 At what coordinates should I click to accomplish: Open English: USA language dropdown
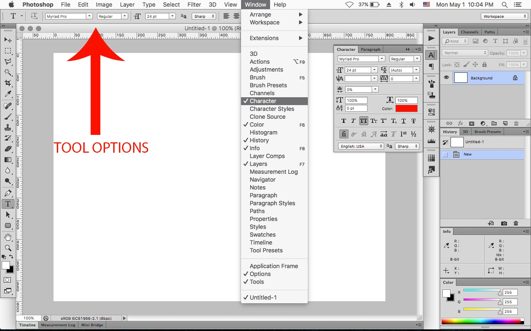(361, 146)
